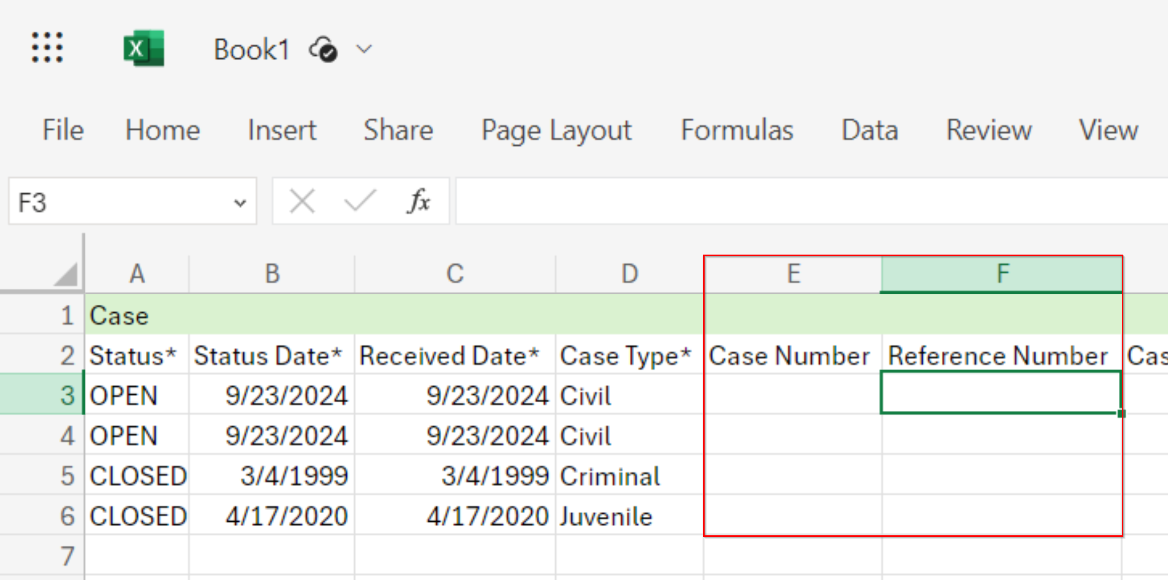The height and width of the screenshot is (580, 1168).
Task: Open the Review tab
Action: pos(989,130)
